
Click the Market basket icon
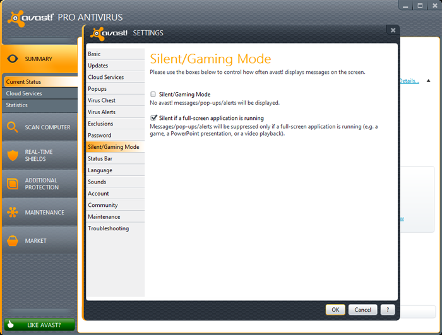click(x=13, y=240)
